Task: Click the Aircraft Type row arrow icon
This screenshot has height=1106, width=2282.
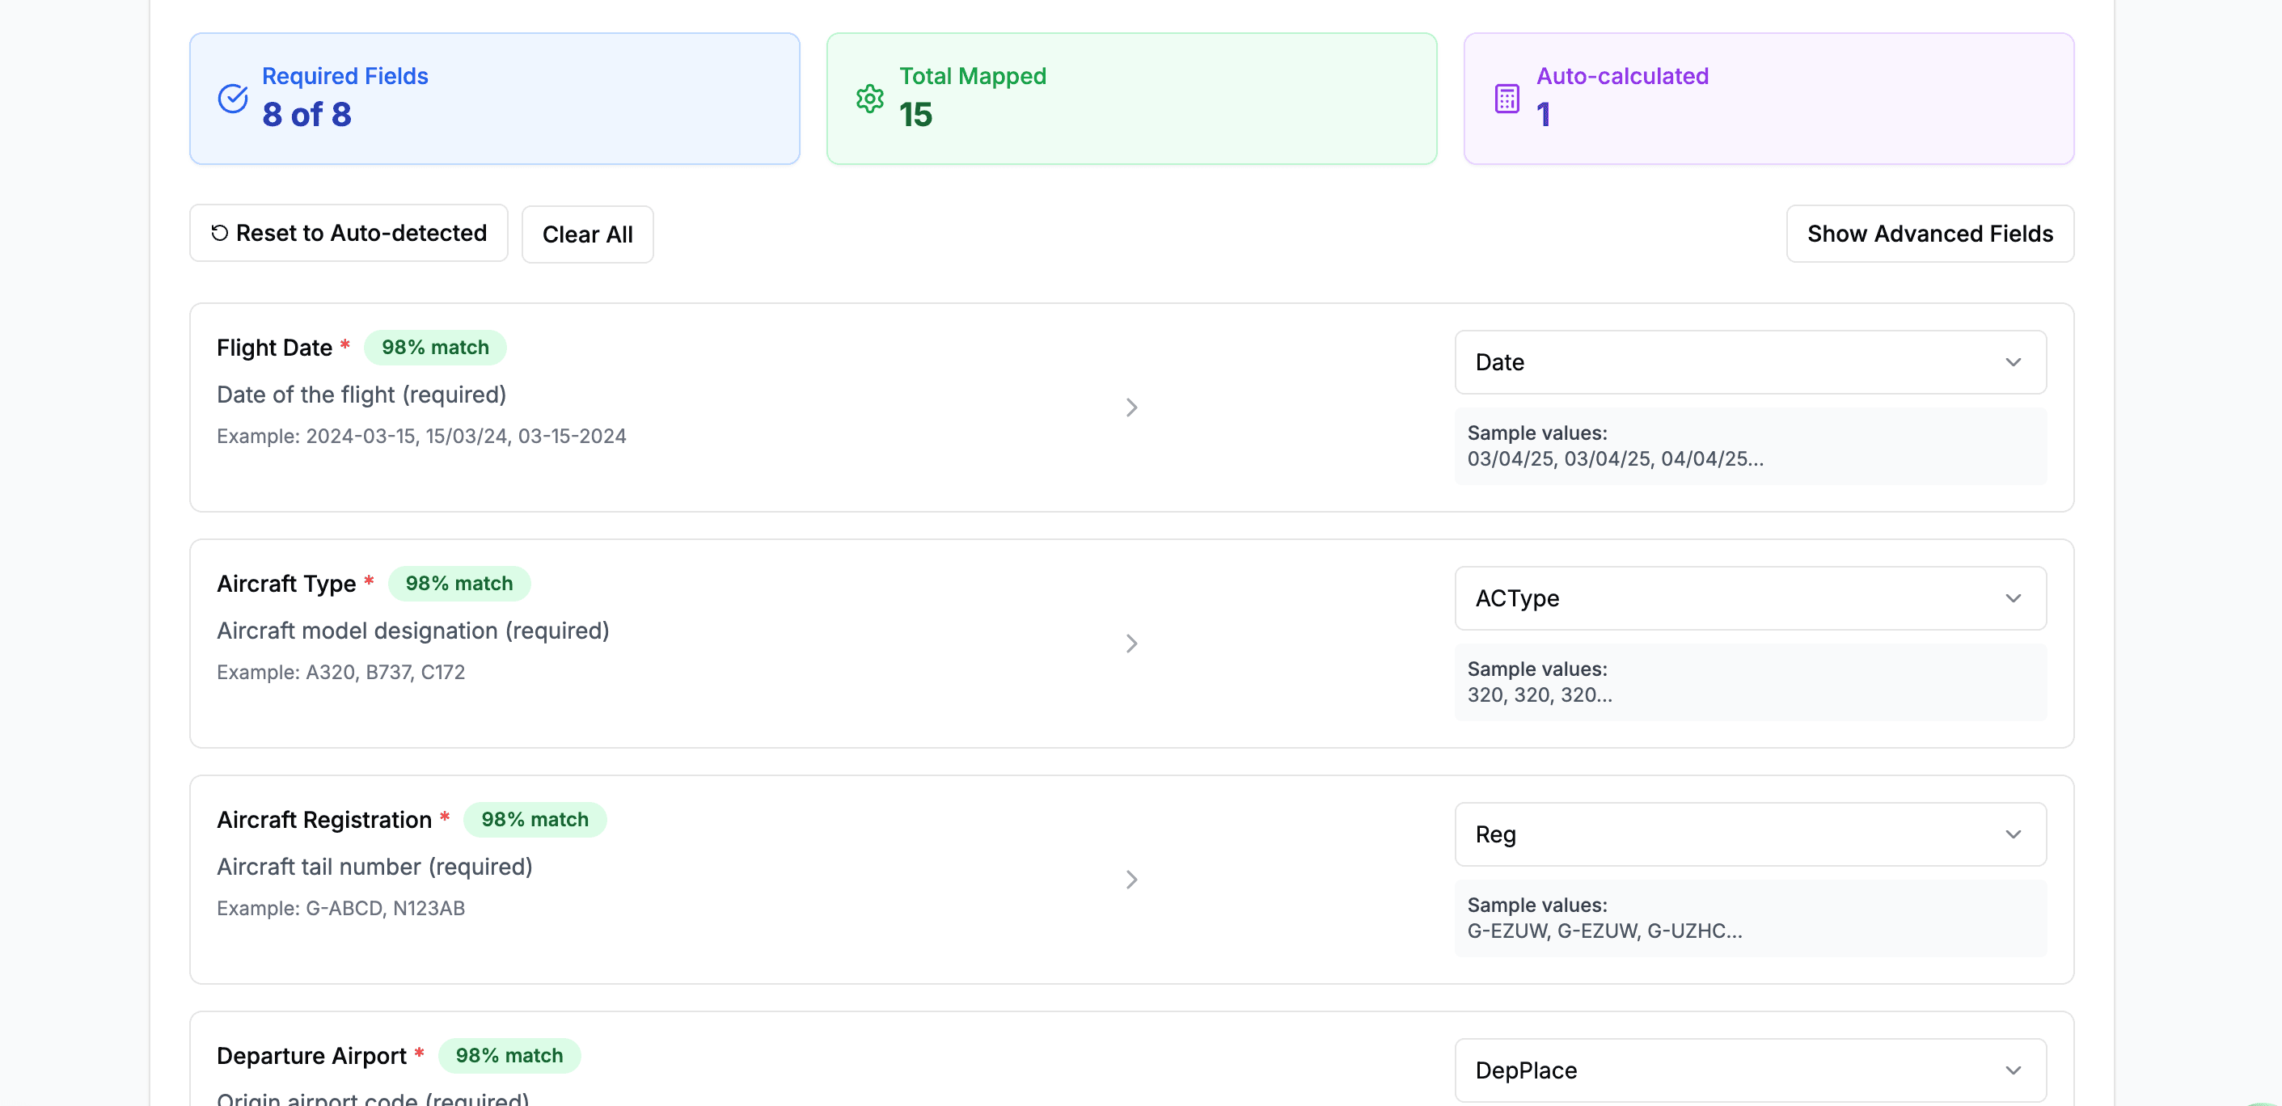Action: point(1131,644)
